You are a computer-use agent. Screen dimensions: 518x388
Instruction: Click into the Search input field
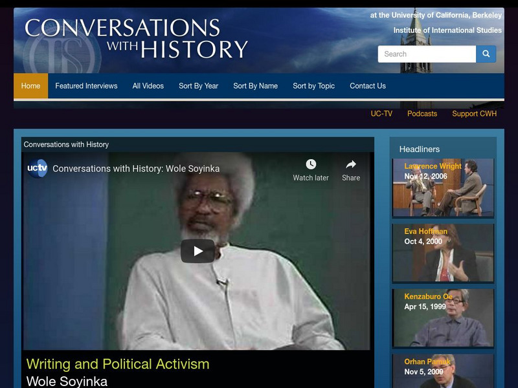tap(427, 54)
